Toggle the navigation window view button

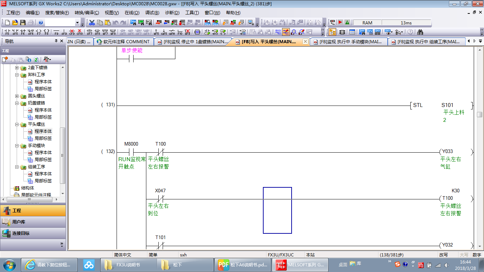[x=332, y=32]
